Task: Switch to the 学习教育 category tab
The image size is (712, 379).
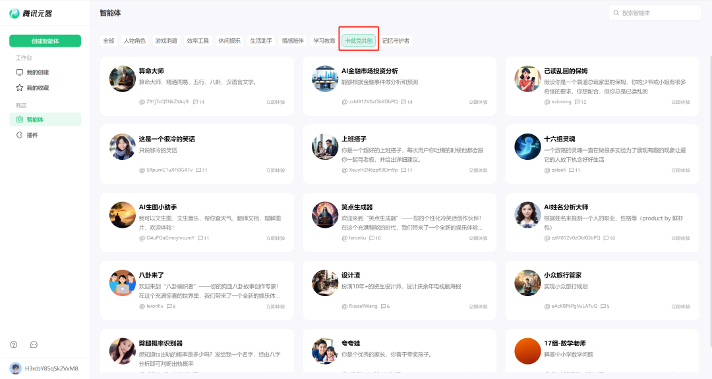Action: (x=324, y=41)
